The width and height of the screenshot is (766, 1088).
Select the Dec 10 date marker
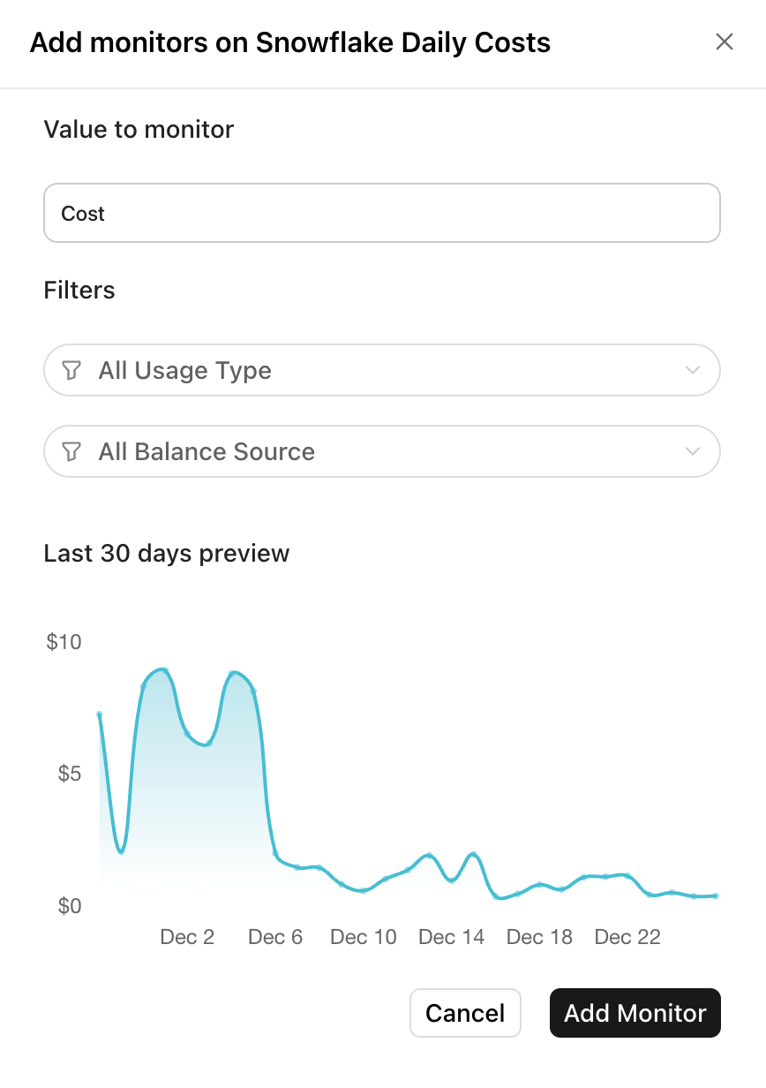tap(364, 937)
